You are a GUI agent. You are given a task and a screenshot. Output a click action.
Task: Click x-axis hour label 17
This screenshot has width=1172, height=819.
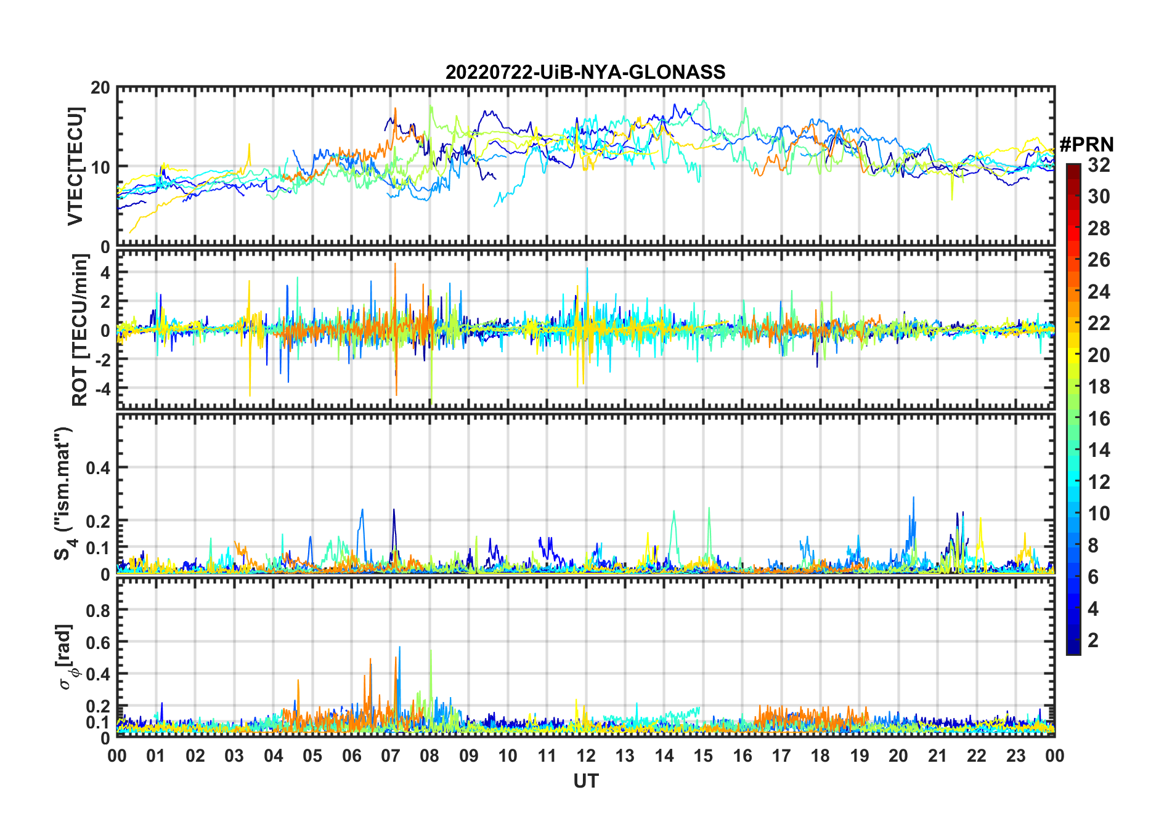pyautogui.click(x=781, y=756)
